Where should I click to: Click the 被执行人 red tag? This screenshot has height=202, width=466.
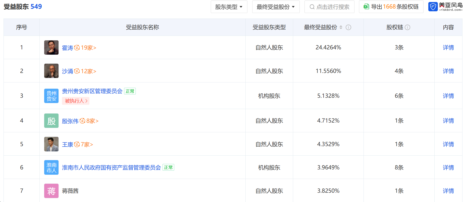(x=76, y=101)
